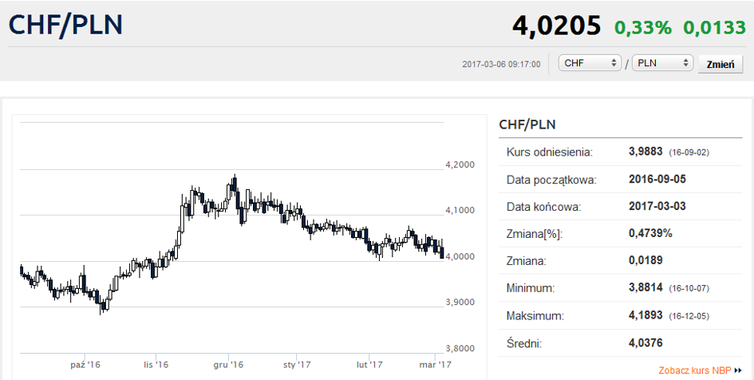The height and width of the screenshot is (380, 754).
Task: Click the double arrow icon beside NBP link
Action: coord(738,370)
